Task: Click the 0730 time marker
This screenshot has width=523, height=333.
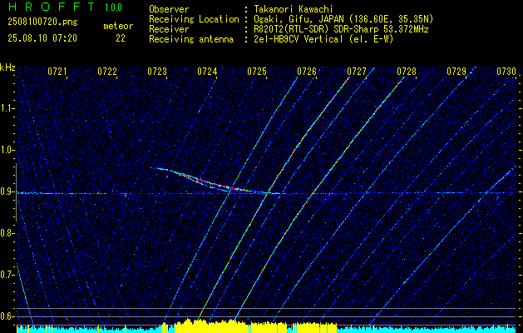Action: pyautogui.click(x=506, y=72)
